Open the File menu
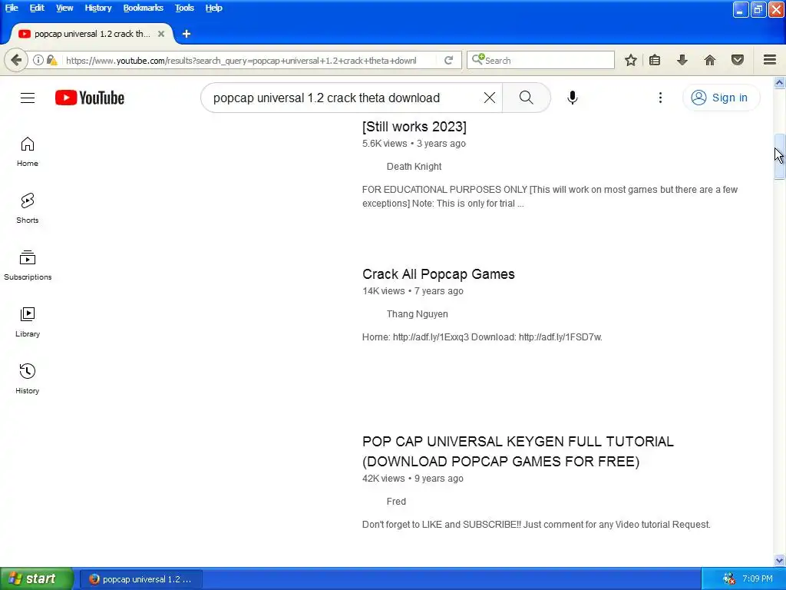Viewport: 786px width, 590px height. coord(12,8)
